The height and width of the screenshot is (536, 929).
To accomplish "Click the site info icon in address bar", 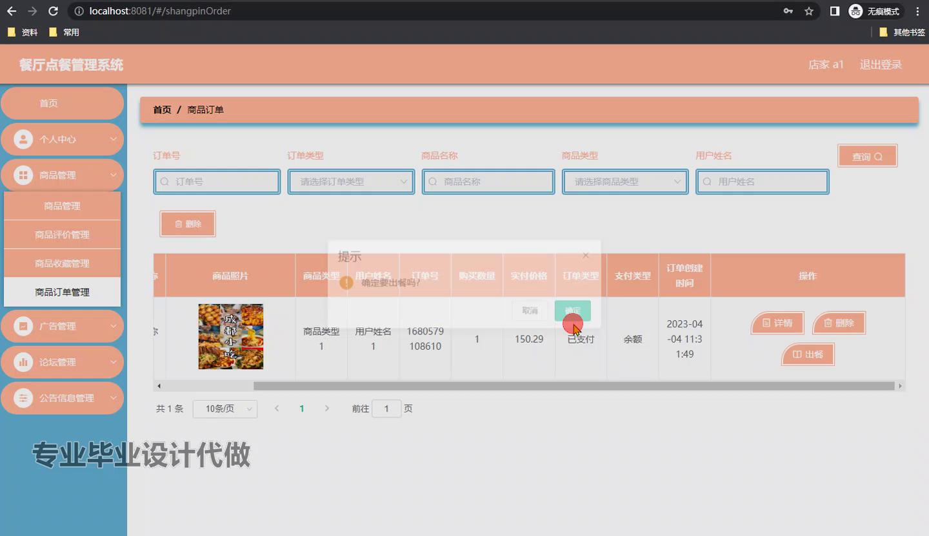I will point(79,11).
